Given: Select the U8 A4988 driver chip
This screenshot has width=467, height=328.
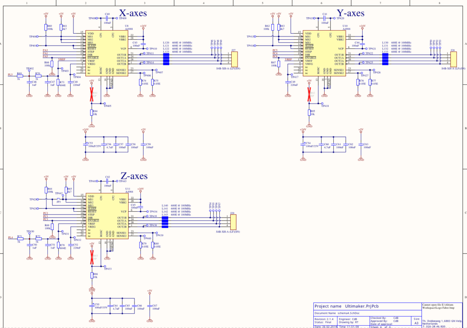Looking at the screenshot, I should 107,53.
